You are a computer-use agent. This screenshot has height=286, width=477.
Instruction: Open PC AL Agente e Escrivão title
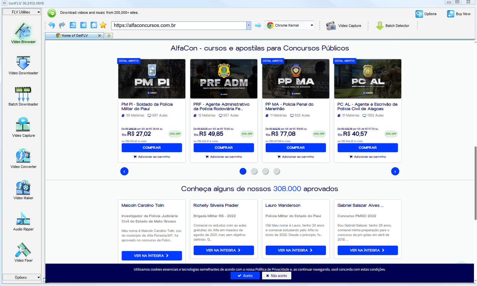coord(367,107)
